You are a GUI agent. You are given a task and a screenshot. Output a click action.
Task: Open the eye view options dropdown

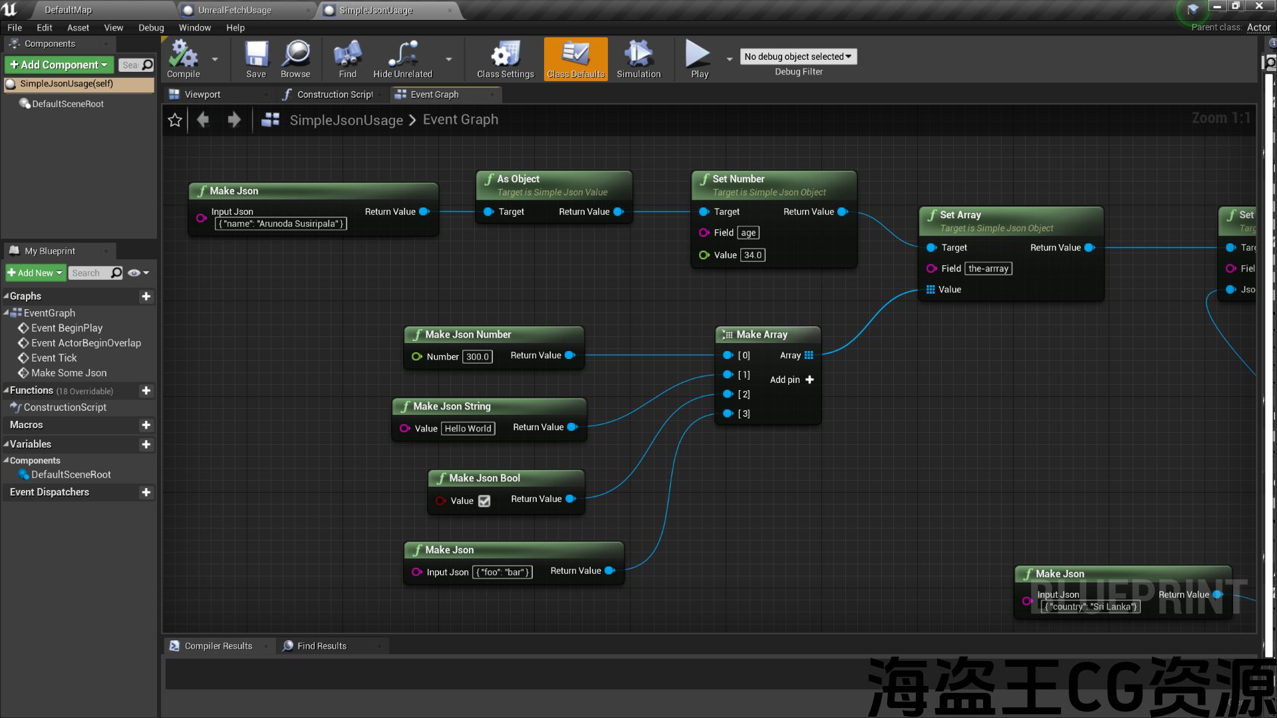pos(138,273)
